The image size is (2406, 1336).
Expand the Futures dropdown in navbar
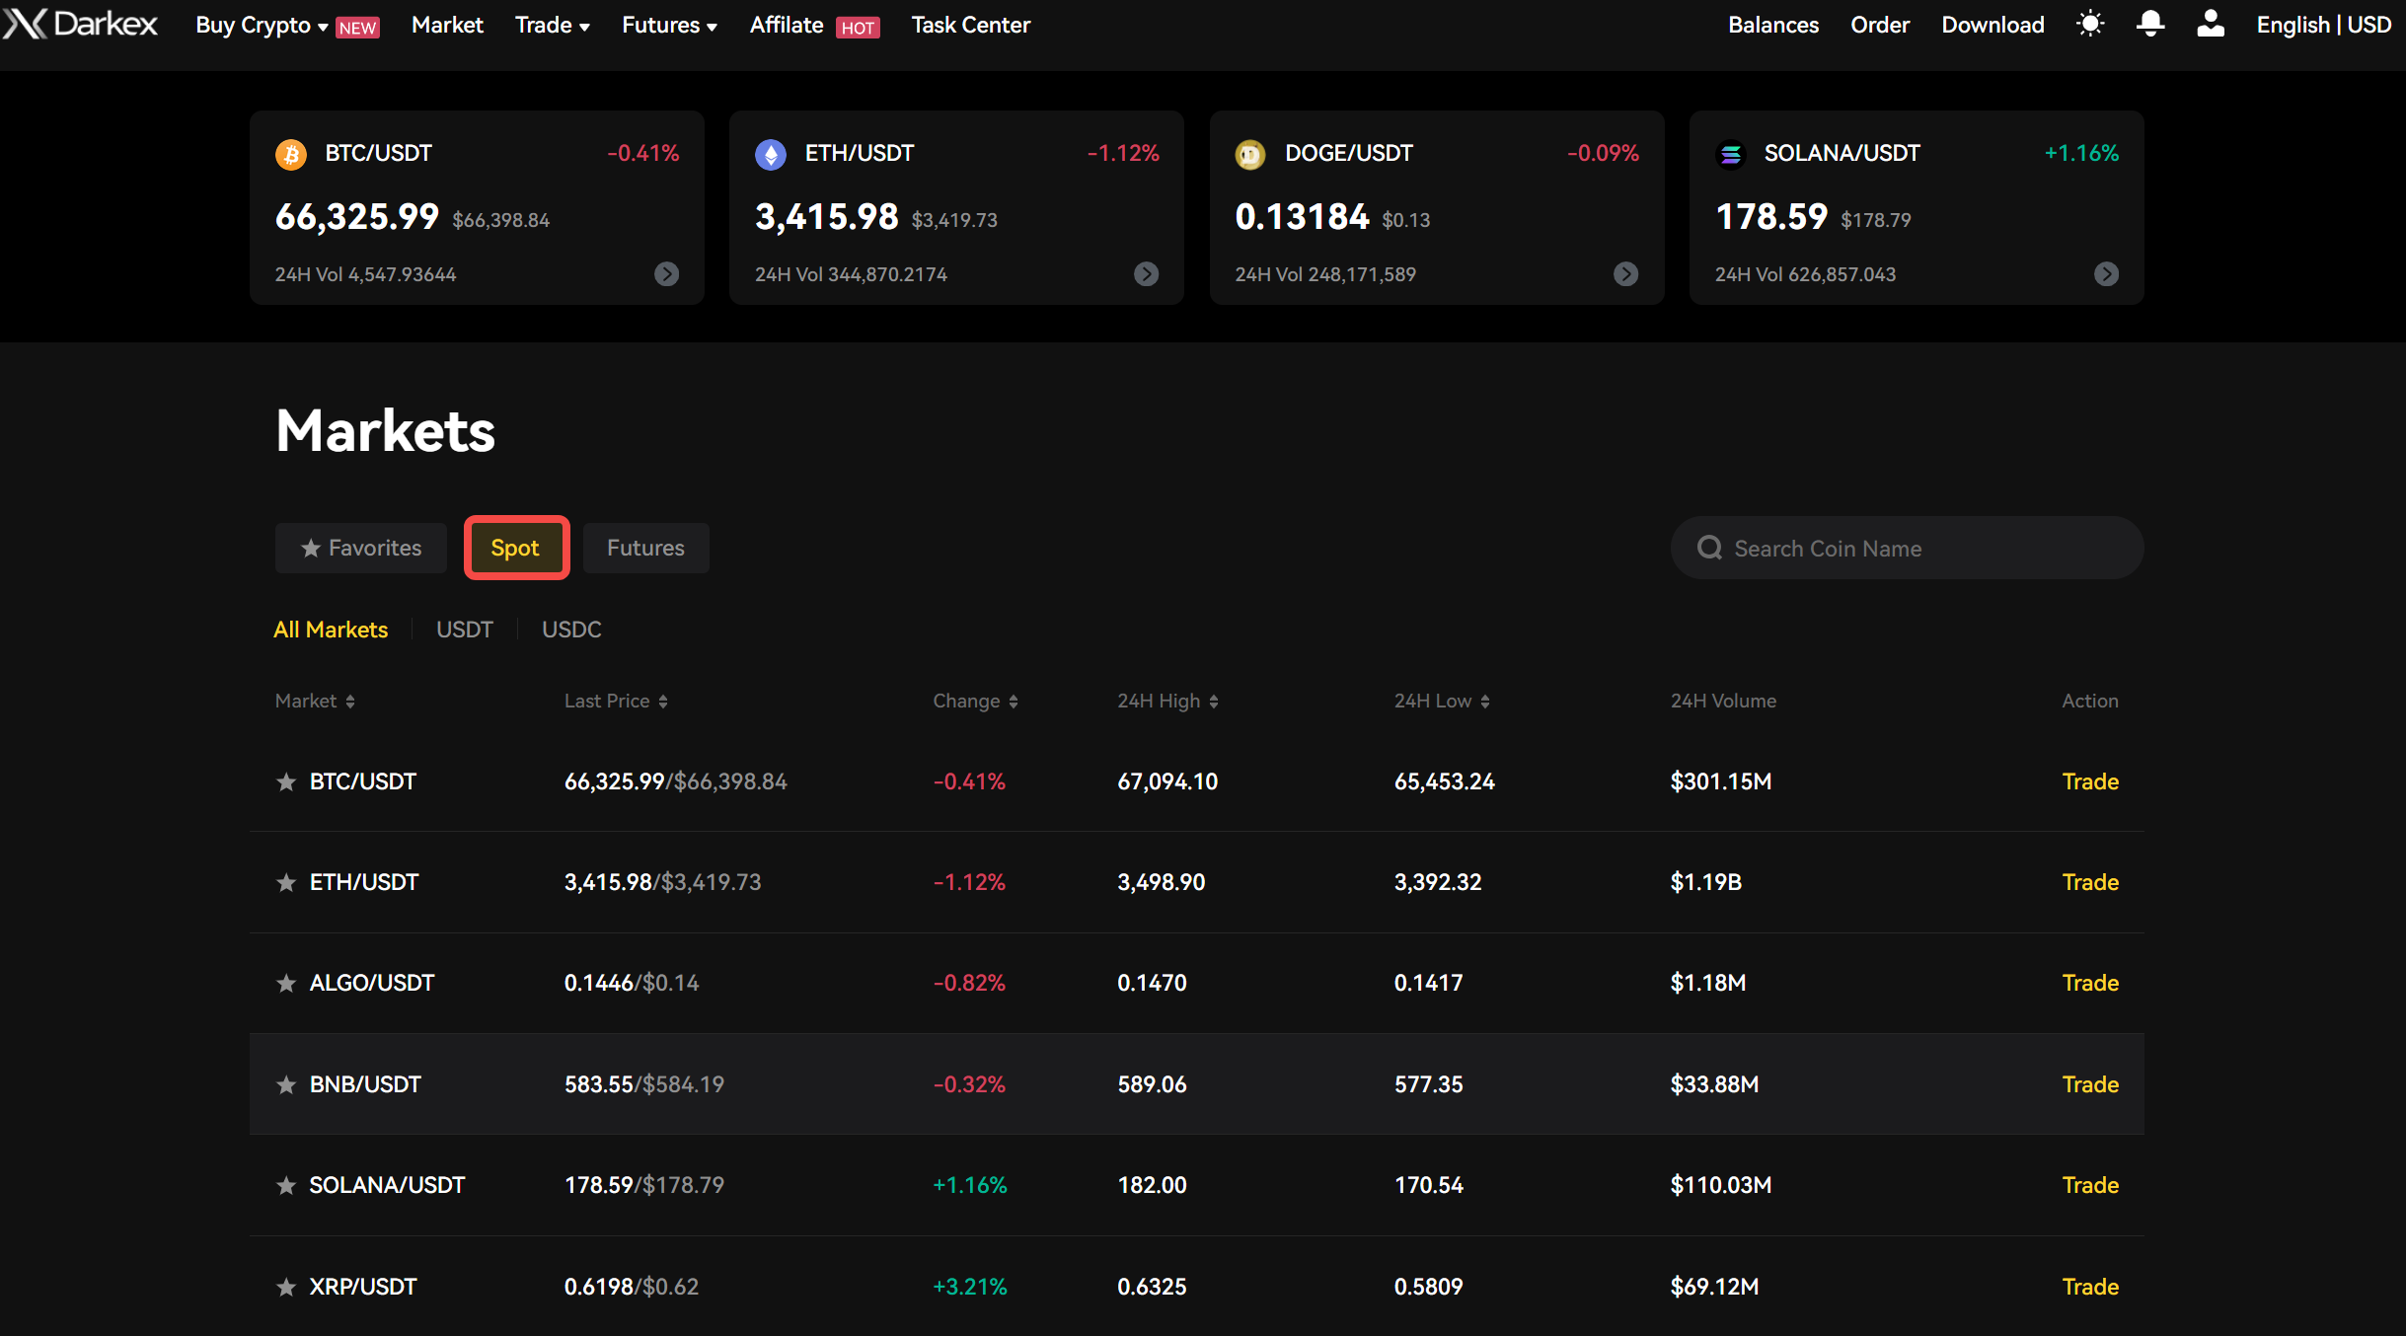(669, 26)
